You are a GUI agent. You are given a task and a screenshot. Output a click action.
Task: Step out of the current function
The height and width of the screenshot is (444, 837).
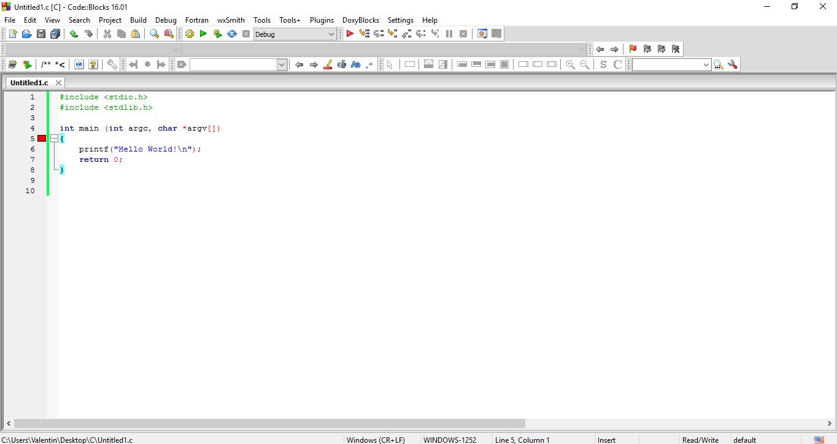406,34
